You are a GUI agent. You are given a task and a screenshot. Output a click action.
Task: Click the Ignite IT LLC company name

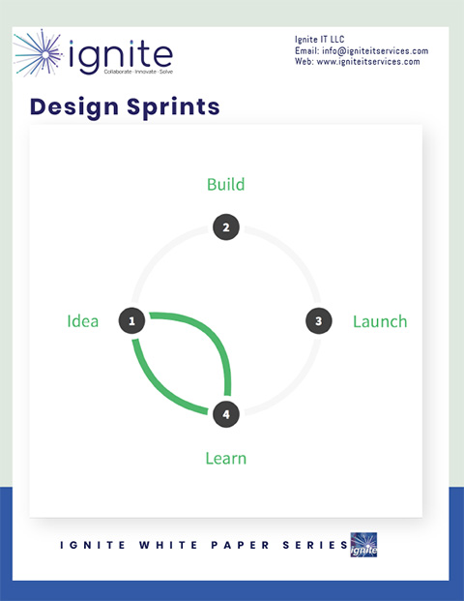[x=320, y=40]
